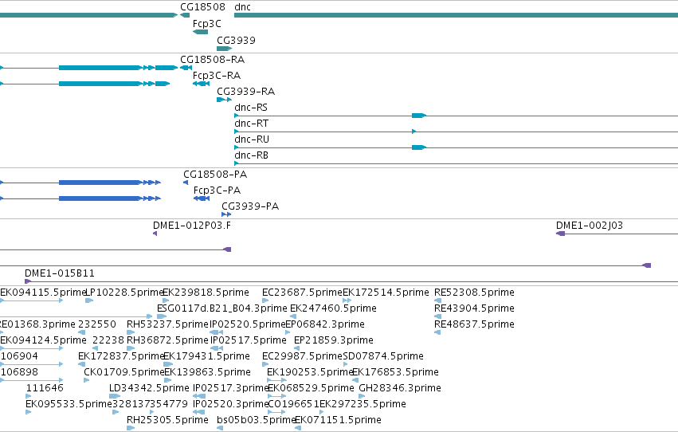
Task: Select the dnc gene label in top track
Action: pyautogui.click(x=242, y=7)
